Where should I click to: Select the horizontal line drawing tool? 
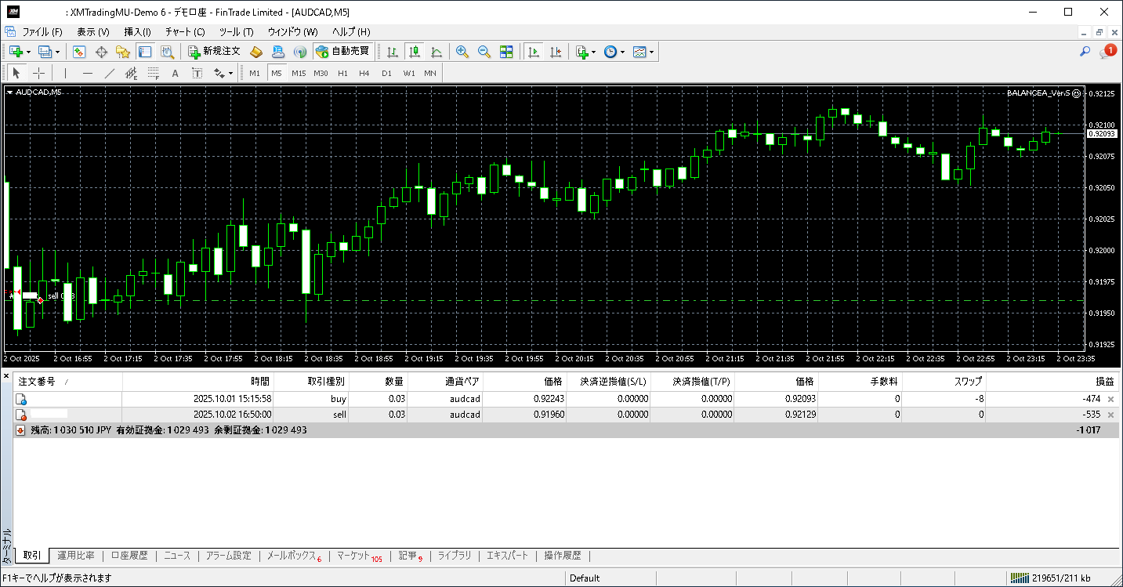(88, 74)
